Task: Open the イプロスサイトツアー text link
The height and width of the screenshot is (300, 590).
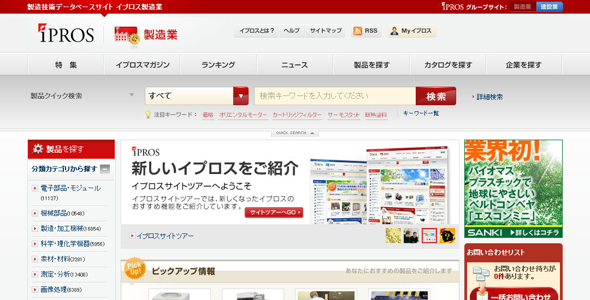Action: click(x=165, y=236)
